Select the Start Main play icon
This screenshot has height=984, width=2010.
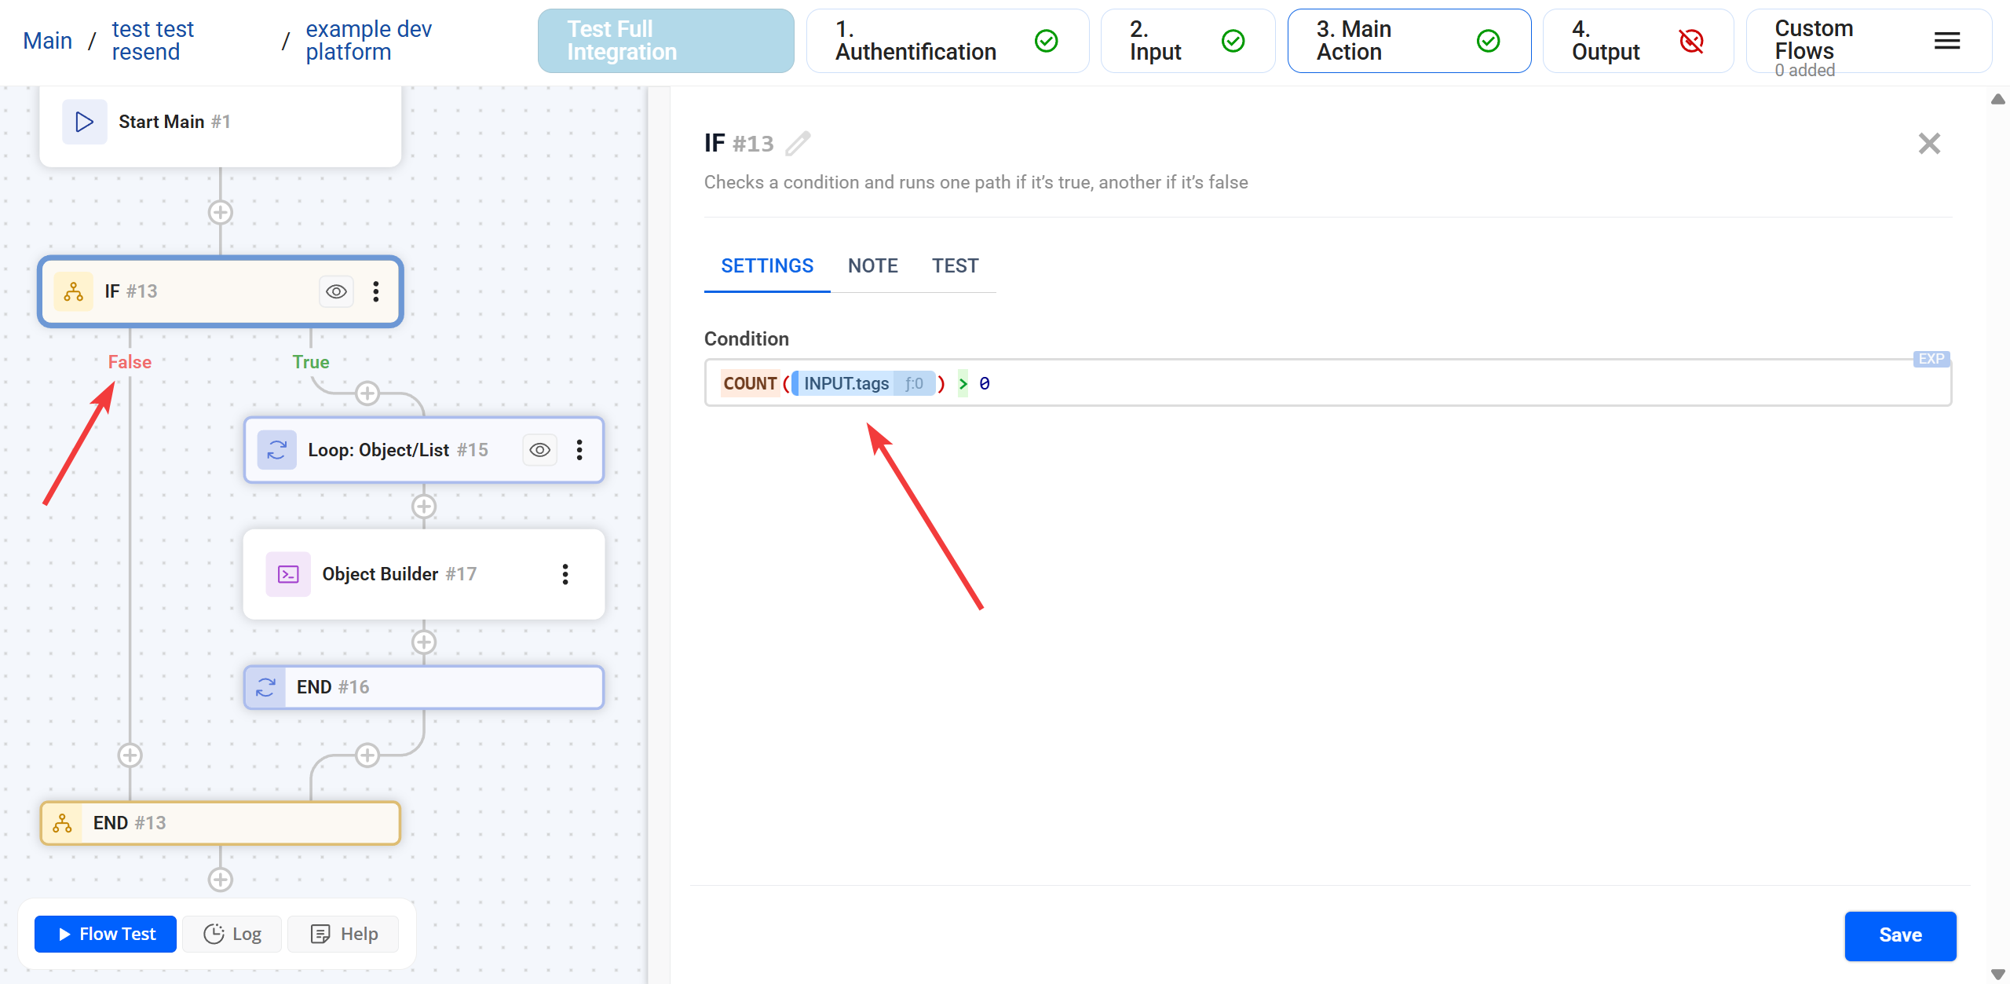[84, 121]
